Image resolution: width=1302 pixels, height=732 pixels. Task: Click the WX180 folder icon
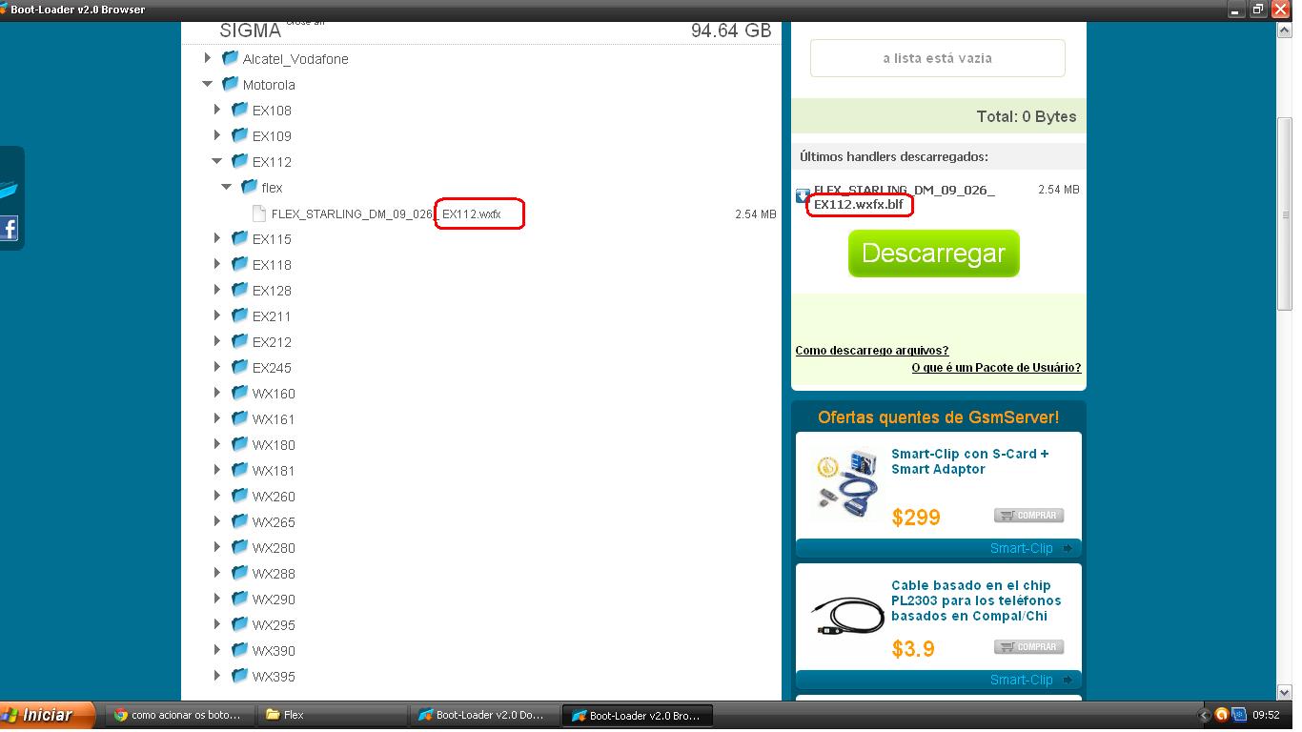click(x=240, y=444)
